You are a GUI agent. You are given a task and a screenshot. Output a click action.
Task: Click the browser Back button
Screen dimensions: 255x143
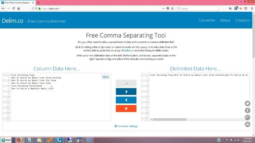tap(3, 8)
